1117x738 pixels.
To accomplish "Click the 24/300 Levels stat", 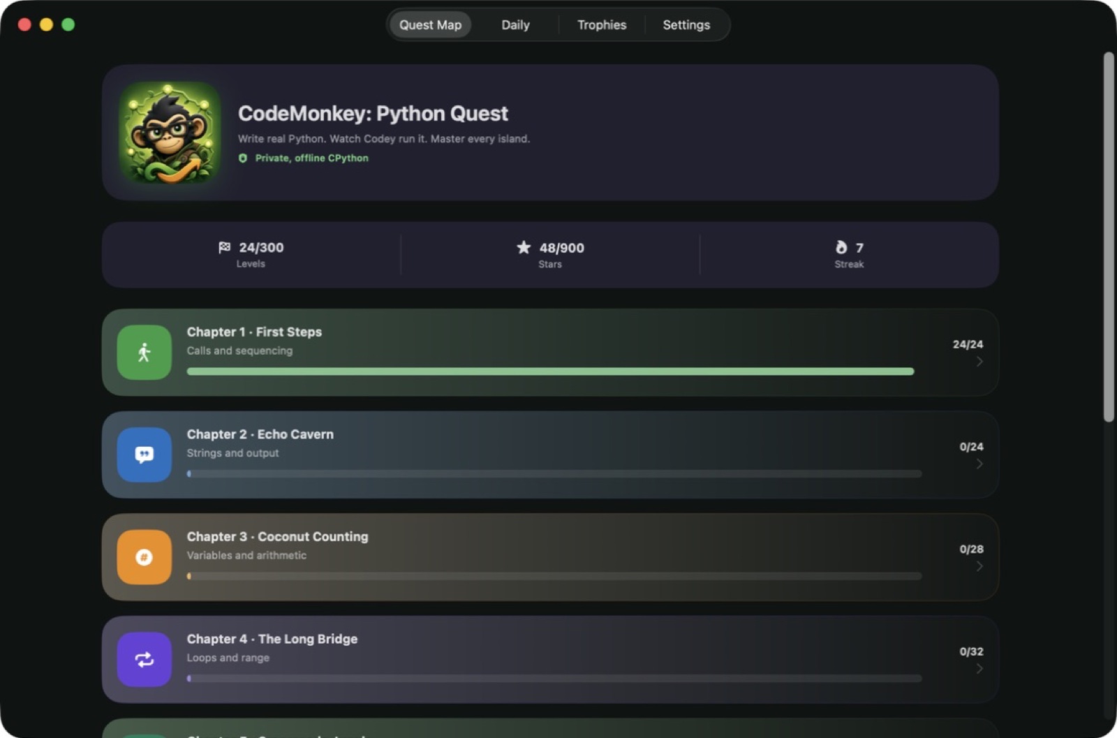I will coord(251,254).
